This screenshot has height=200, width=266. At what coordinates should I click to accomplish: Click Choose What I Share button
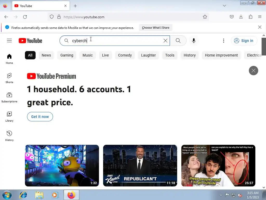156,28
